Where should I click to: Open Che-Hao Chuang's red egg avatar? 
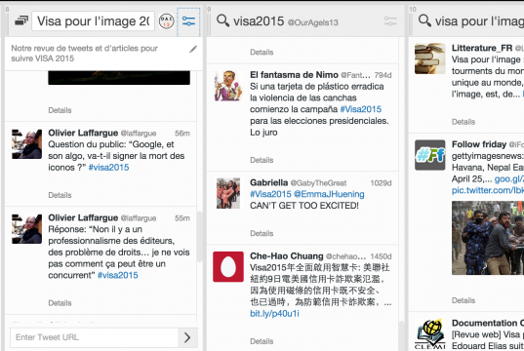pyautogui.click(x=228, y=267)
